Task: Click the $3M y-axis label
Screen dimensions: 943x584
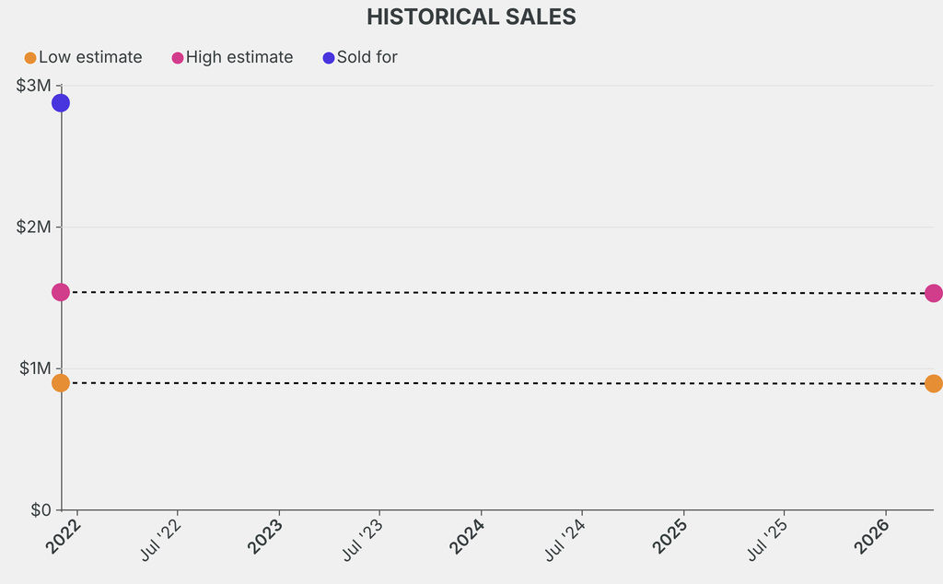Action: [x=34, y=86]
